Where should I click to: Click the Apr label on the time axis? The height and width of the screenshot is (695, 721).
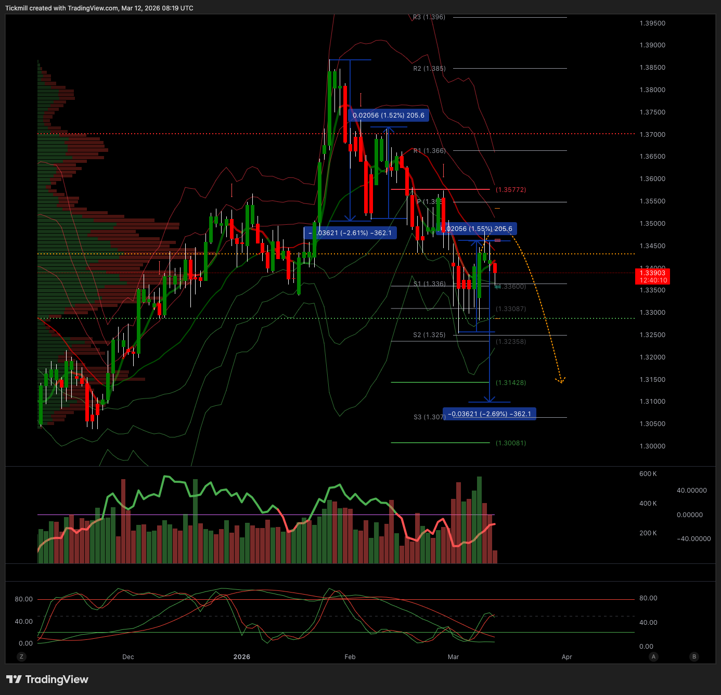(566, 657)
